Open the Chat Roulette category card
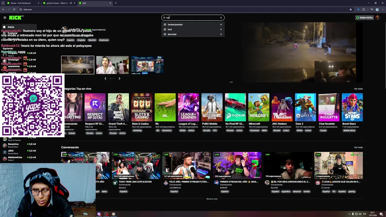 (329, 107)
